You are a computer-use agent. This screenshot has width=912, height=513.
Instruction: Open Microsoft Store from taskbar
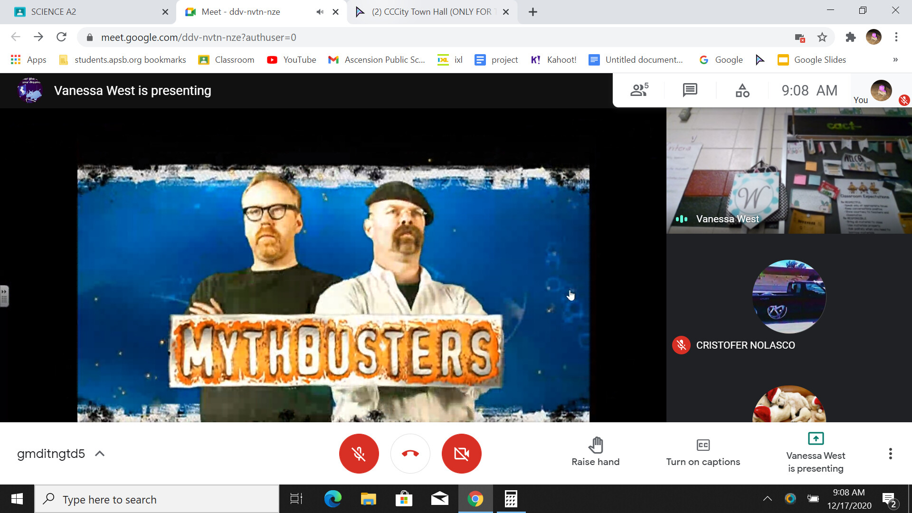tap(404, 499)
